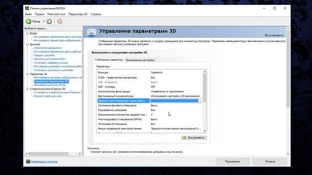Collapse the Видео tree node
This screenshot has width=312, height=175.
[27, 34]
